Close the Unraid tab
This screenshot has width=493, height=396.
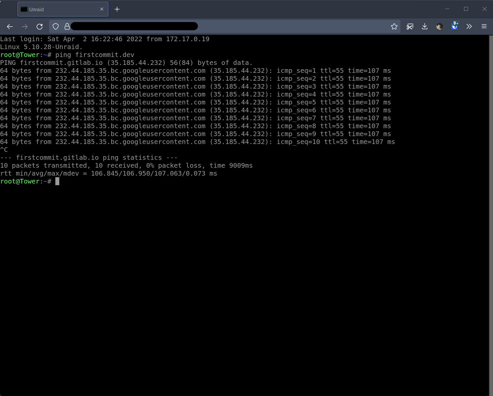[x=102, y=9]
